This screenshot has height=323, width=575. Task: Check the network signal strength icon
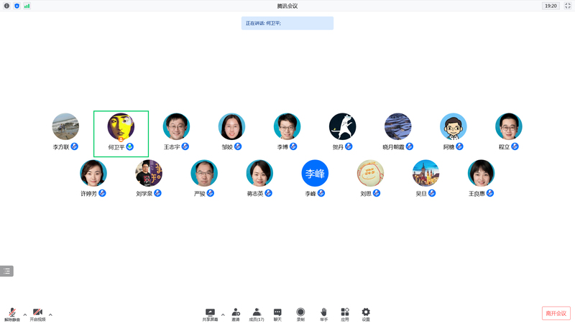coord(27,6)
